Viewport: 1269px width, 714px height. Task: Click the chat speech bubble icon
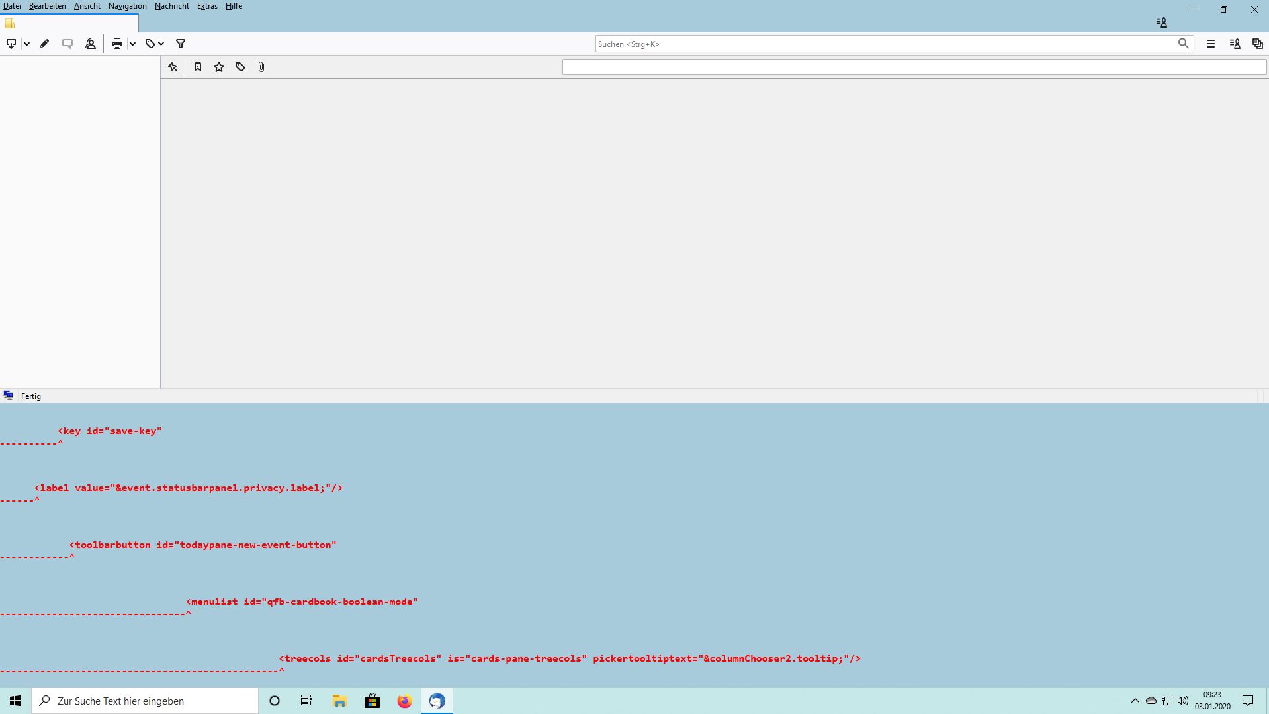[67, 44]
